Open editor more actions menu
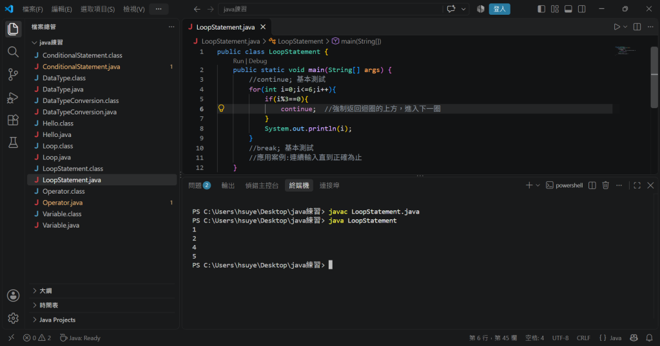 (x=650, y=27)
